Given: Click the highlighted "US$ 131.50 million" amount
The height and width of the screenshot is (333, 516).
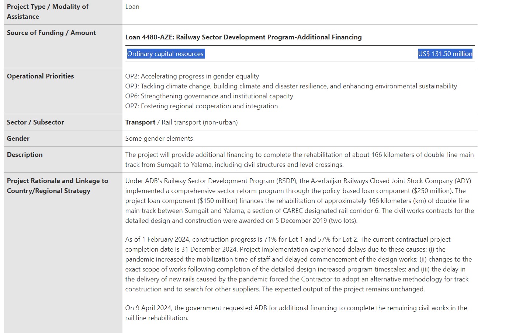Looking at the screenshot, I should (445, 54).
